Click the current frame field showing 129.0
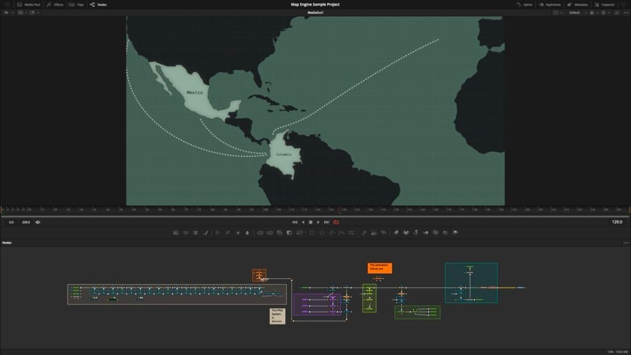 pos(616,222)
